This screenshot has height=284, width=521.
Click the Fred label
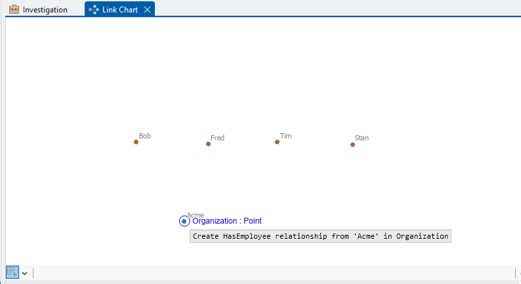[217, 138]
